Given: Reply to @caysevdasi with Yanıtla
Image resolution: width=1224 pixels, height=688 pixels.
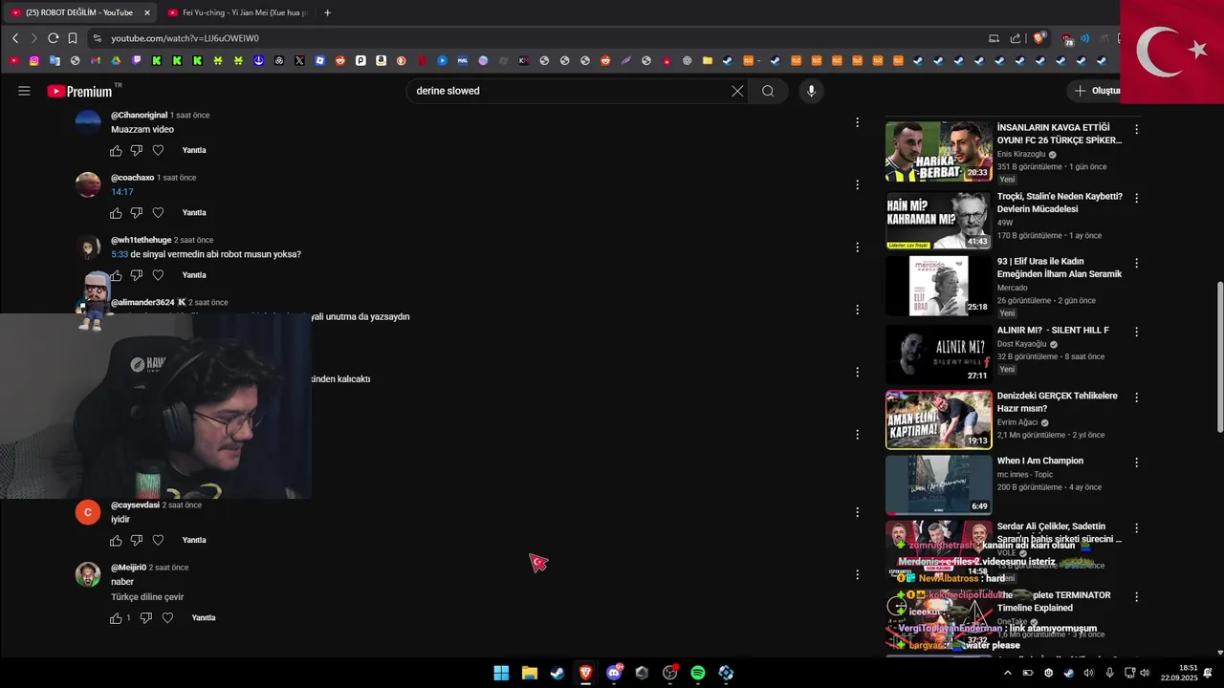Looking at the screenshot, I should click(194, 540).
